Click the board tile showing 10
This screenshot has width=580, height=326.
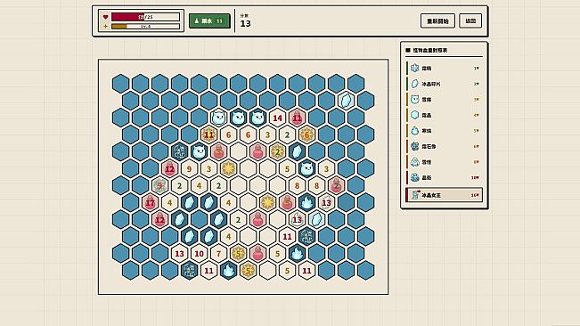click(x=199, y=254)
